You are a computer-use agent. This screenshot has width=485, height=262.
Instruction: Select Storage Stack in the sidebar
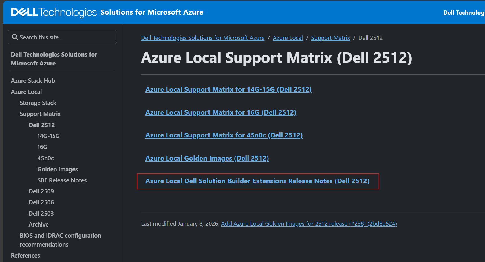(38, 103)
